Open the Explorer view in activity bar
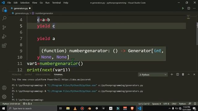Viewport: 198px width, 111px height. pyautogui.click(x=4, y=10)
